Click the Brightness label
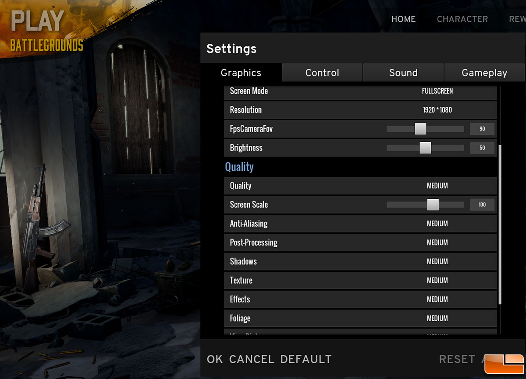The width and height of the screenshot is (526, 379). (x=246, y=148)
